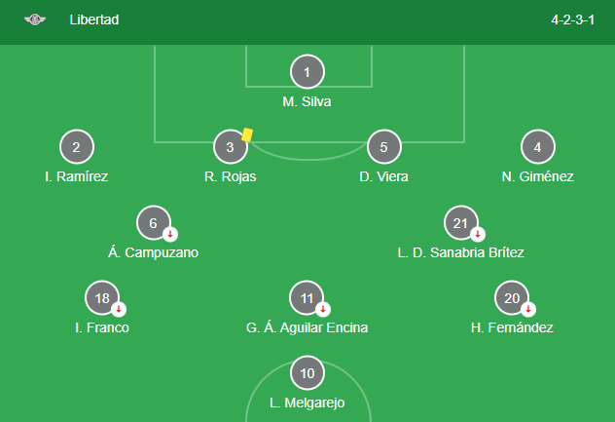Select number 5 D. Viera badge
Screen dimensions: 615x422
pyautogui.click(x=384, y=147)
